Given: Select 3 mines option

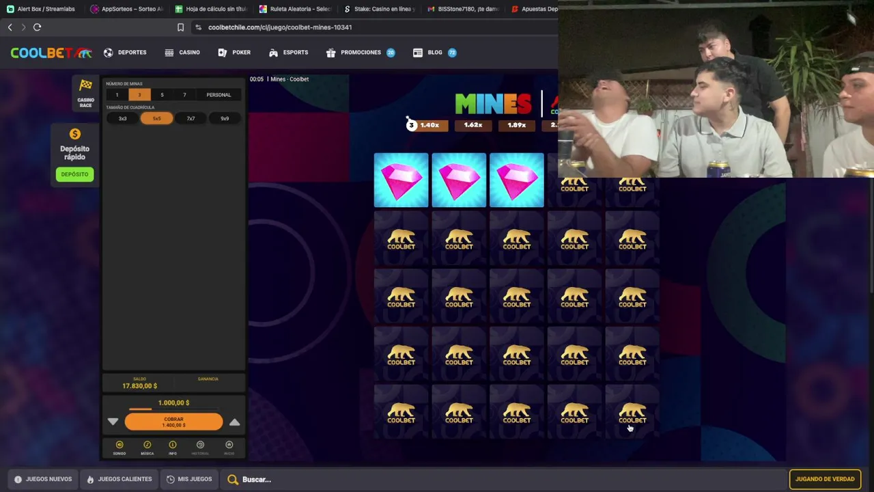Looking at the screenshot, I should (139, 95).
